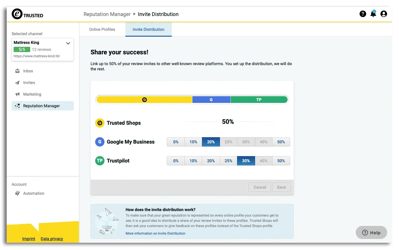Click the green TP segment of distribution bar
This screenshot has height=250, width=399.
click(x=259, y=100)
